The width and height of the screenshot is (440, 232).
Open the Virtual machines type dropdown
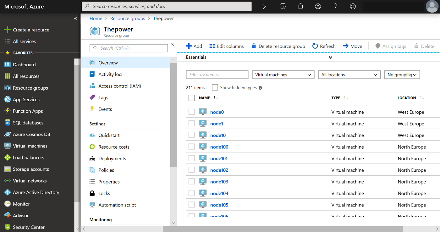283,75
